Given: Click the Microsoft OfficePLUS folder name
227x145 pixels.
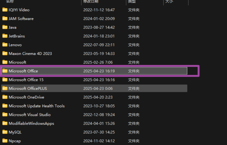Looking at the screenshot, I should tap(28, 88).
